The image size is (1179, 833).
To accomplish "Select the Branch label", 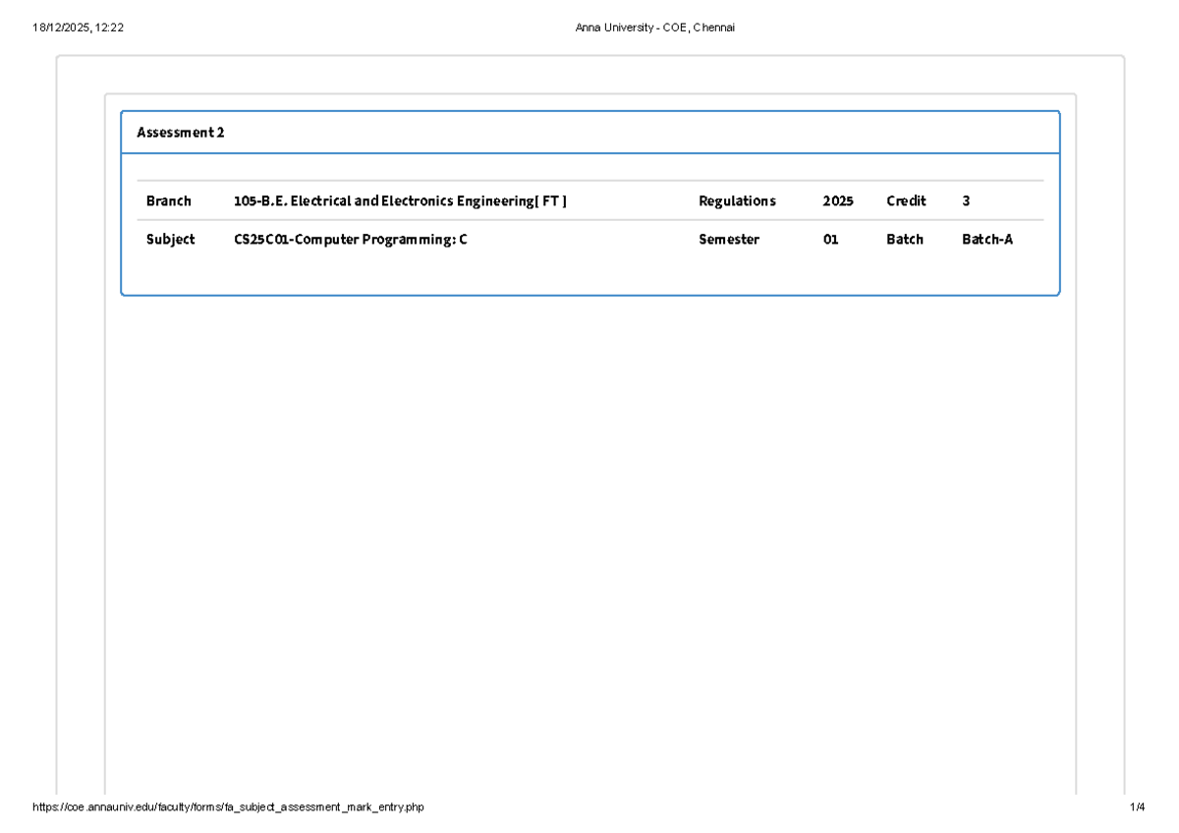I will [168, 201].
